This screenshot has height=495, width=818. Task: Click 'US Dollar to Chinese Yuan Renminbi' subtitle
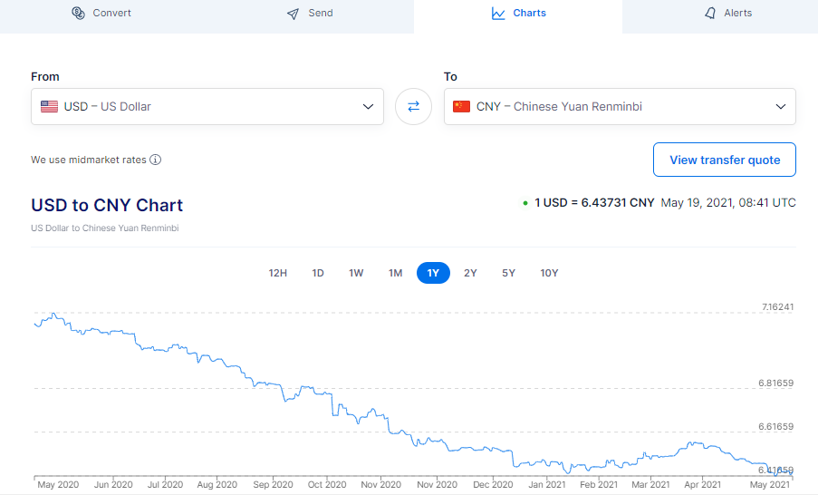coord(105,228)
